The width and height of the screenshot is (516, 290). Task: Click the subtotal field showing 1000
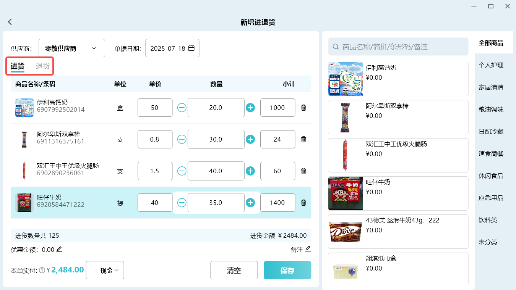click(277, 108)
